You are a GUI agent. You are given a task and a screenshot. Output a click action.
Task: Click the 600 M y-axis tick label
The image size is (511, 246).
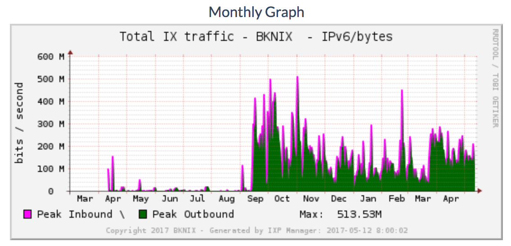(51, 57)
